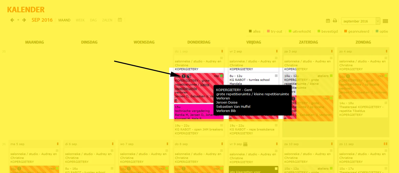The width and height of the screenshot is (399, 173).
Task: Toggle the geannuleerd legend filter
Action: click(x=357, y=31)
